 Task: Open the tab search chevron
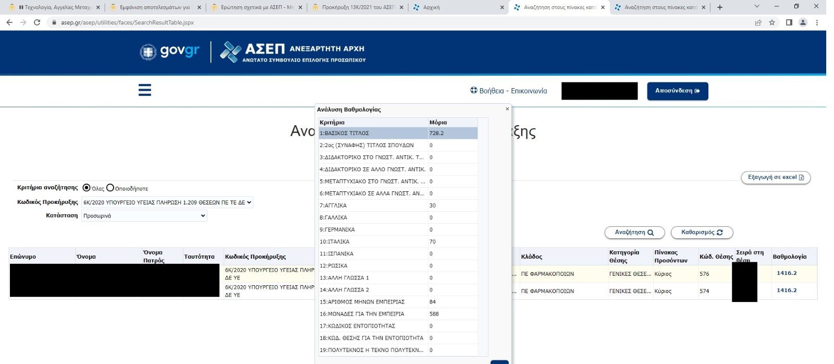[x=757, y=7]
